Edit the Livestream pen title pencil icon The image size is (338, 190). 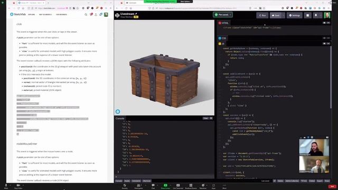[136, 14]
